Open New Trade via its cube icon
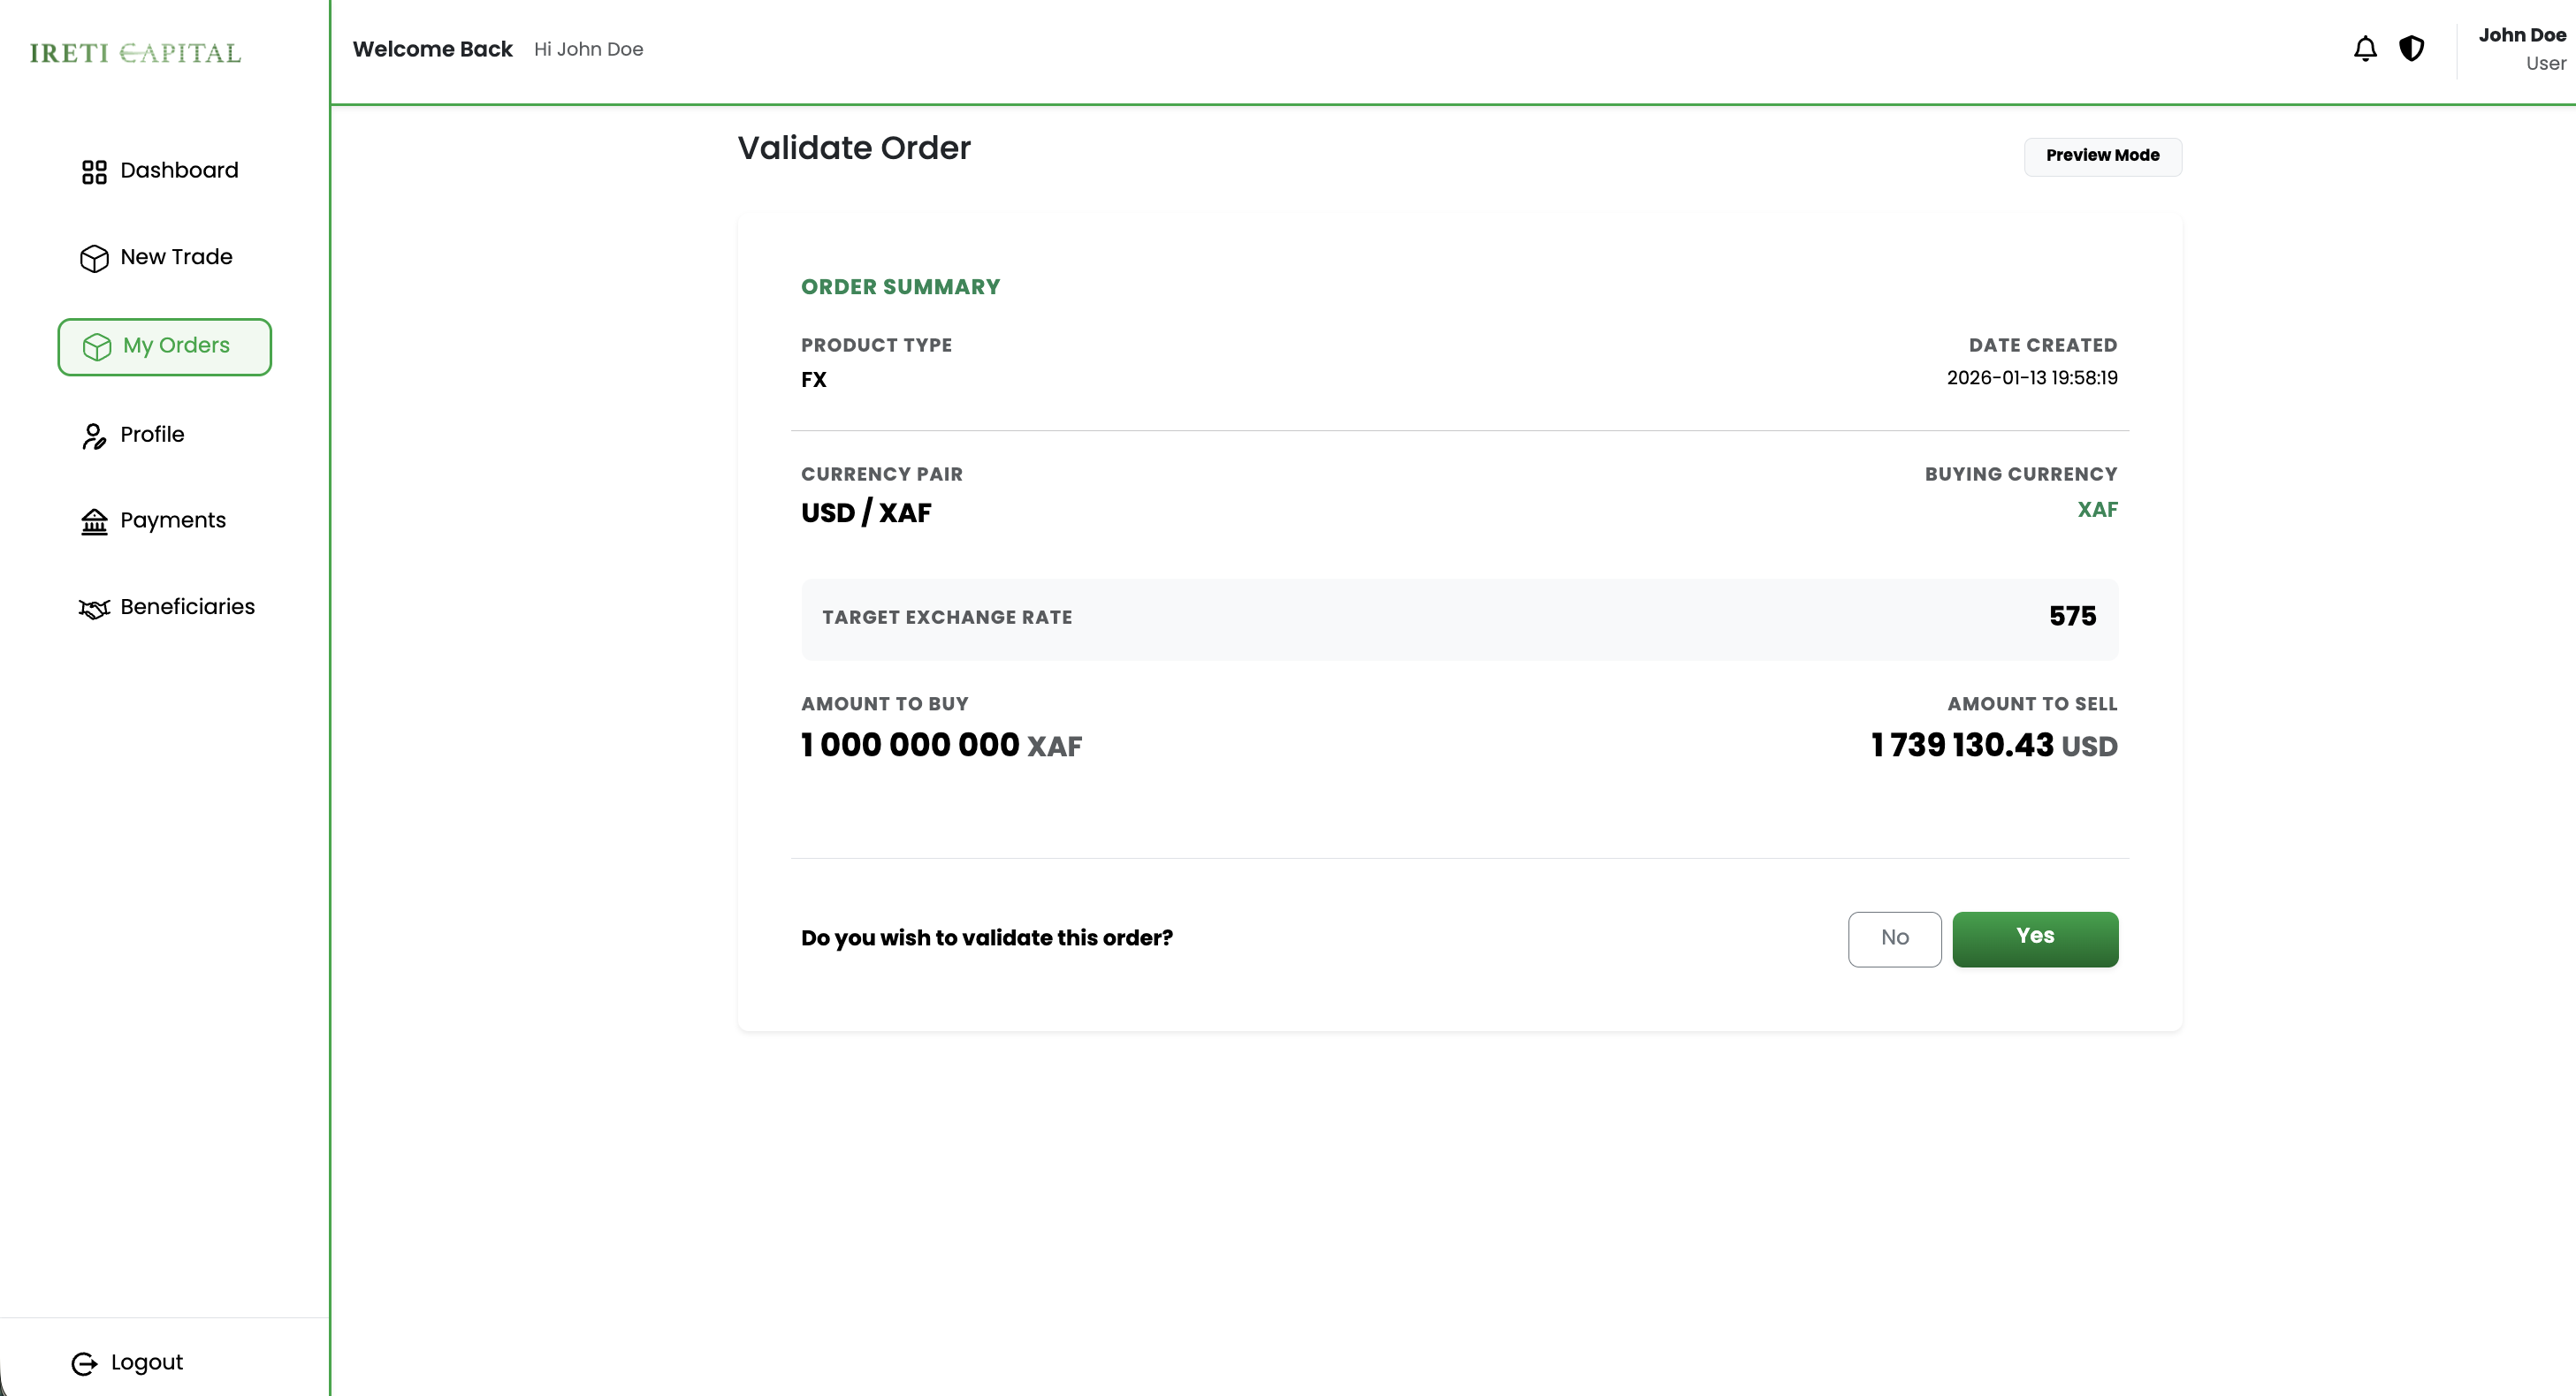 (x=94, y=258)
